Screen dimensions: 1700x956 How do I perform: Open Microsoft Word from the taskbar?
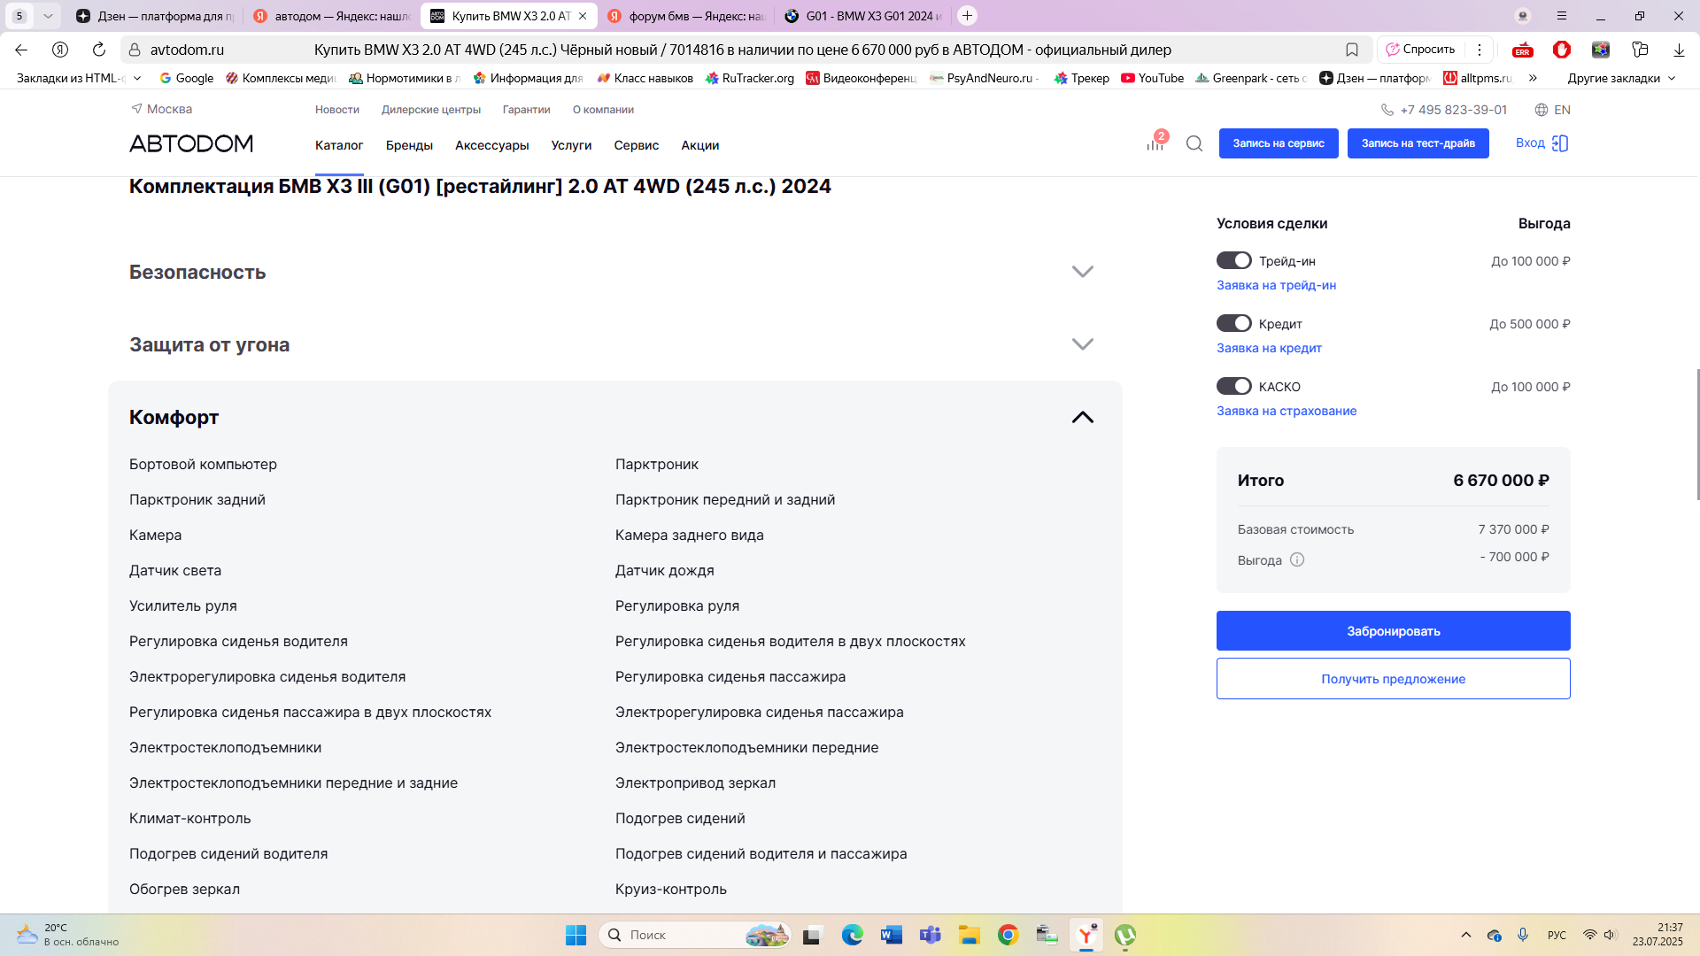[x=892, y=935]
